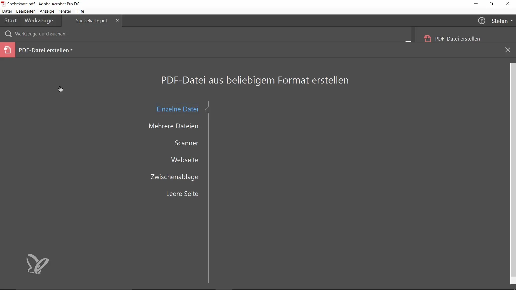Close the PDF-Datei erstellen tool panel
This screenshot has width=516, height=290.
(508, 50)
